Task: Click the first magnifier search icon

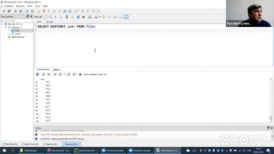Action: click(110, 17)
